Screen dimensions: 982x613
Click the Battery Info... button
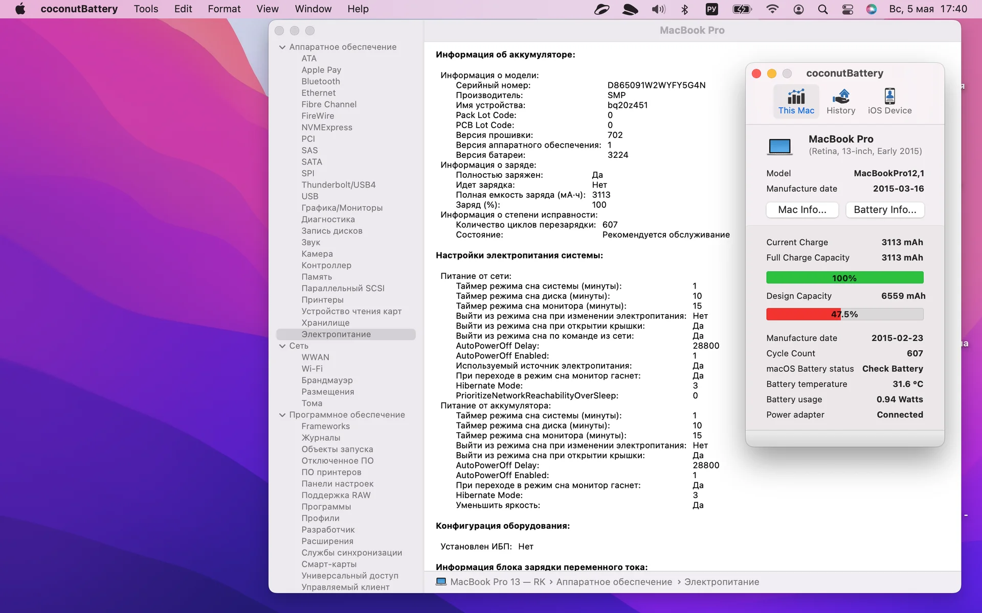tap(885, 209)
